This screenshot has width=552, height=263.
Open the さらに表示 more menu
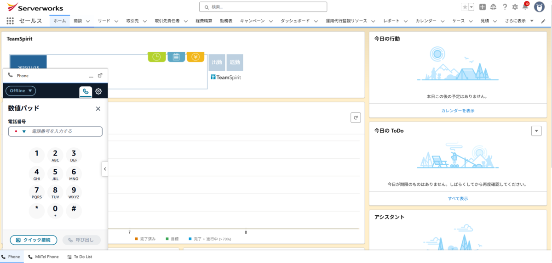click(519, 21)
